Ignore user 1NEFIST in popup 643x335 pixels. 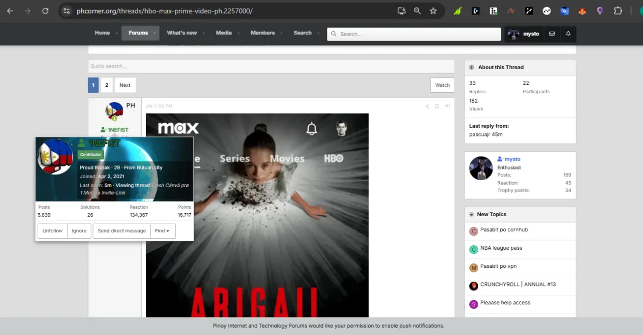pyautogui.click(x=79, y=231)
